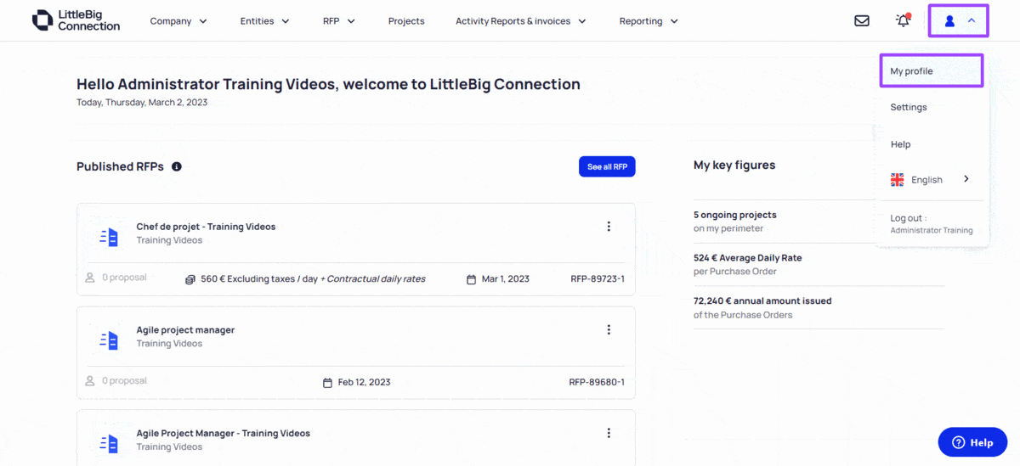
Task: Expand the RFP dropdown menu
Action: point(339,21)
